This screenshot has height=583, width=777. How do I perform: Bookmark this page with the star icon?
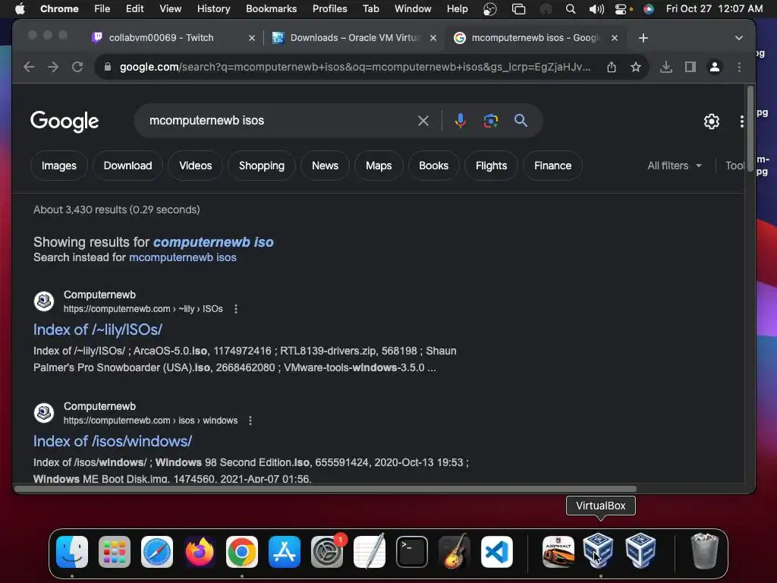pos(636,67)
